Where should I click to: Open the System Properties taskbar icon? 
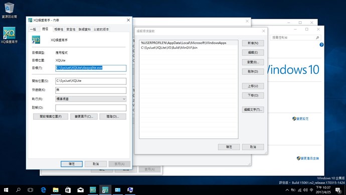[x=130, y=190]
